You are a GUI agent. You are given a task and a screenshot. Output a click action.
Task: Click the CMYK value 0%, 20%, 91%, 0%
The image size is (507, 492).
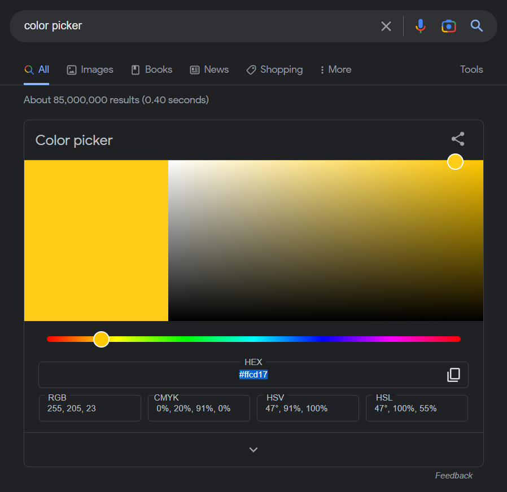click(193, 408)
